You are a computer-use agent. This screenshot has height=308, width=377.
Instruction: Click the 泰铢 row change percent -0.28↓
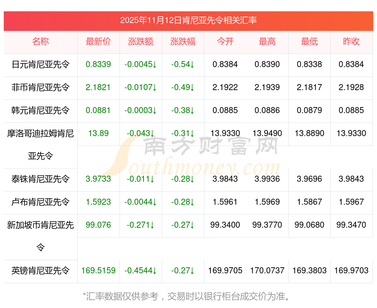point(183,179)
